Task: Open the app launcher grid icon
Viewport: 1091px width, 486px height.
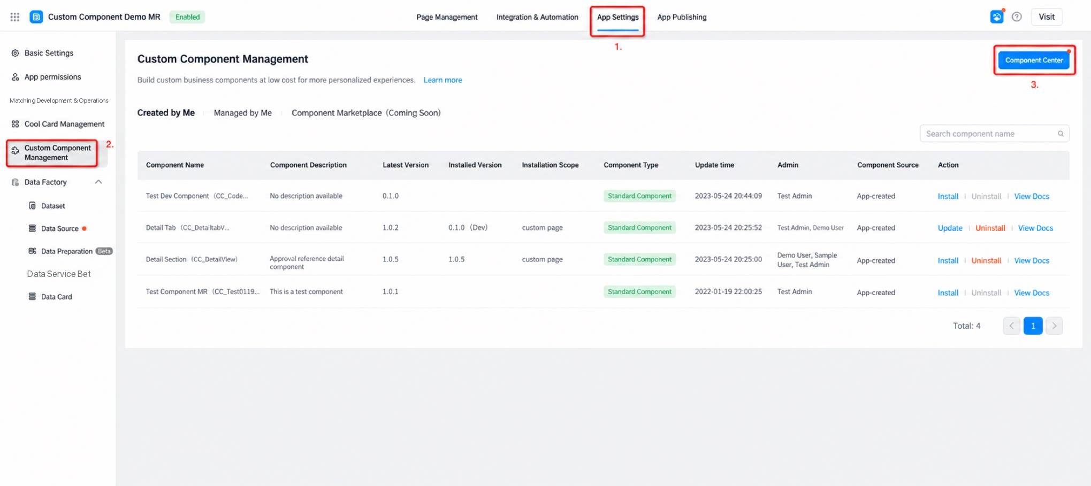Action: pyautogui.click(x=15, y=17)
